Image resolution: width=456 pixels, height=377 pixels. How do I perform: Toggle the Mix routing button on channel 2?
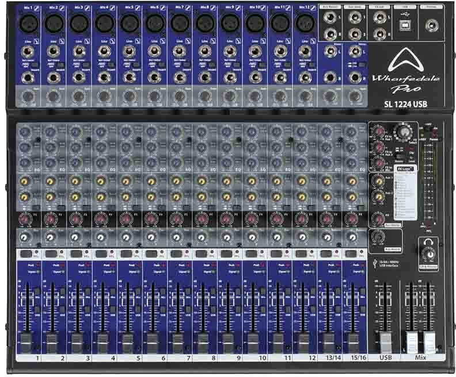click(63, 291)
